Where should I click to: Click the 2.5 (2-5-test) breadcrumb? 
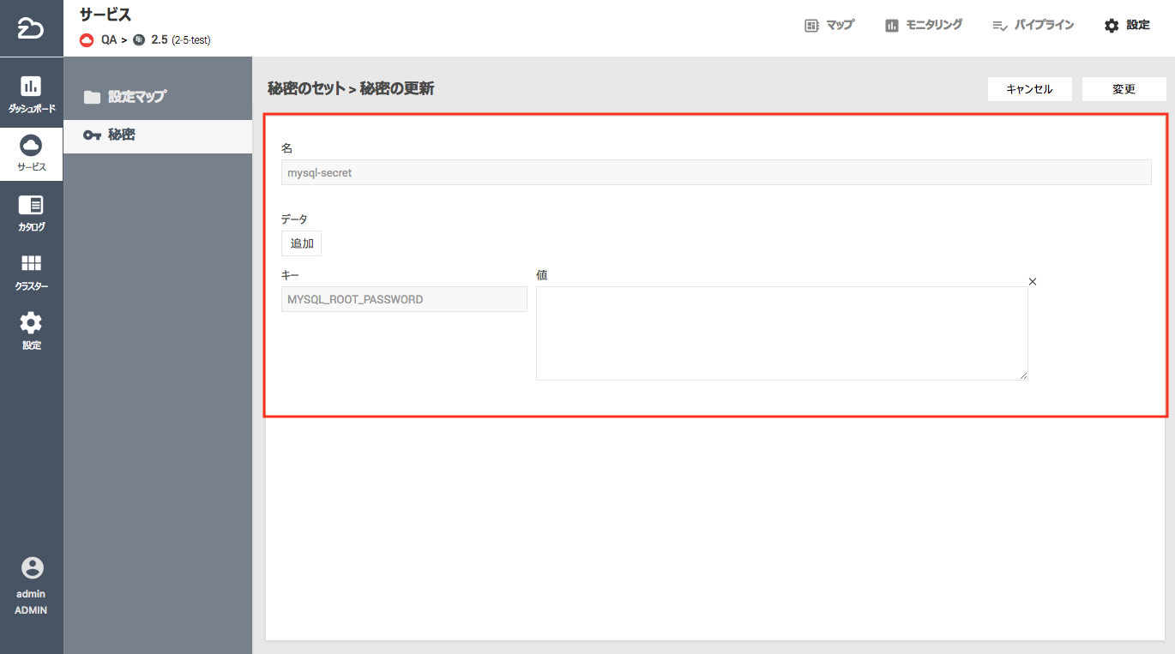coord(181,39)
